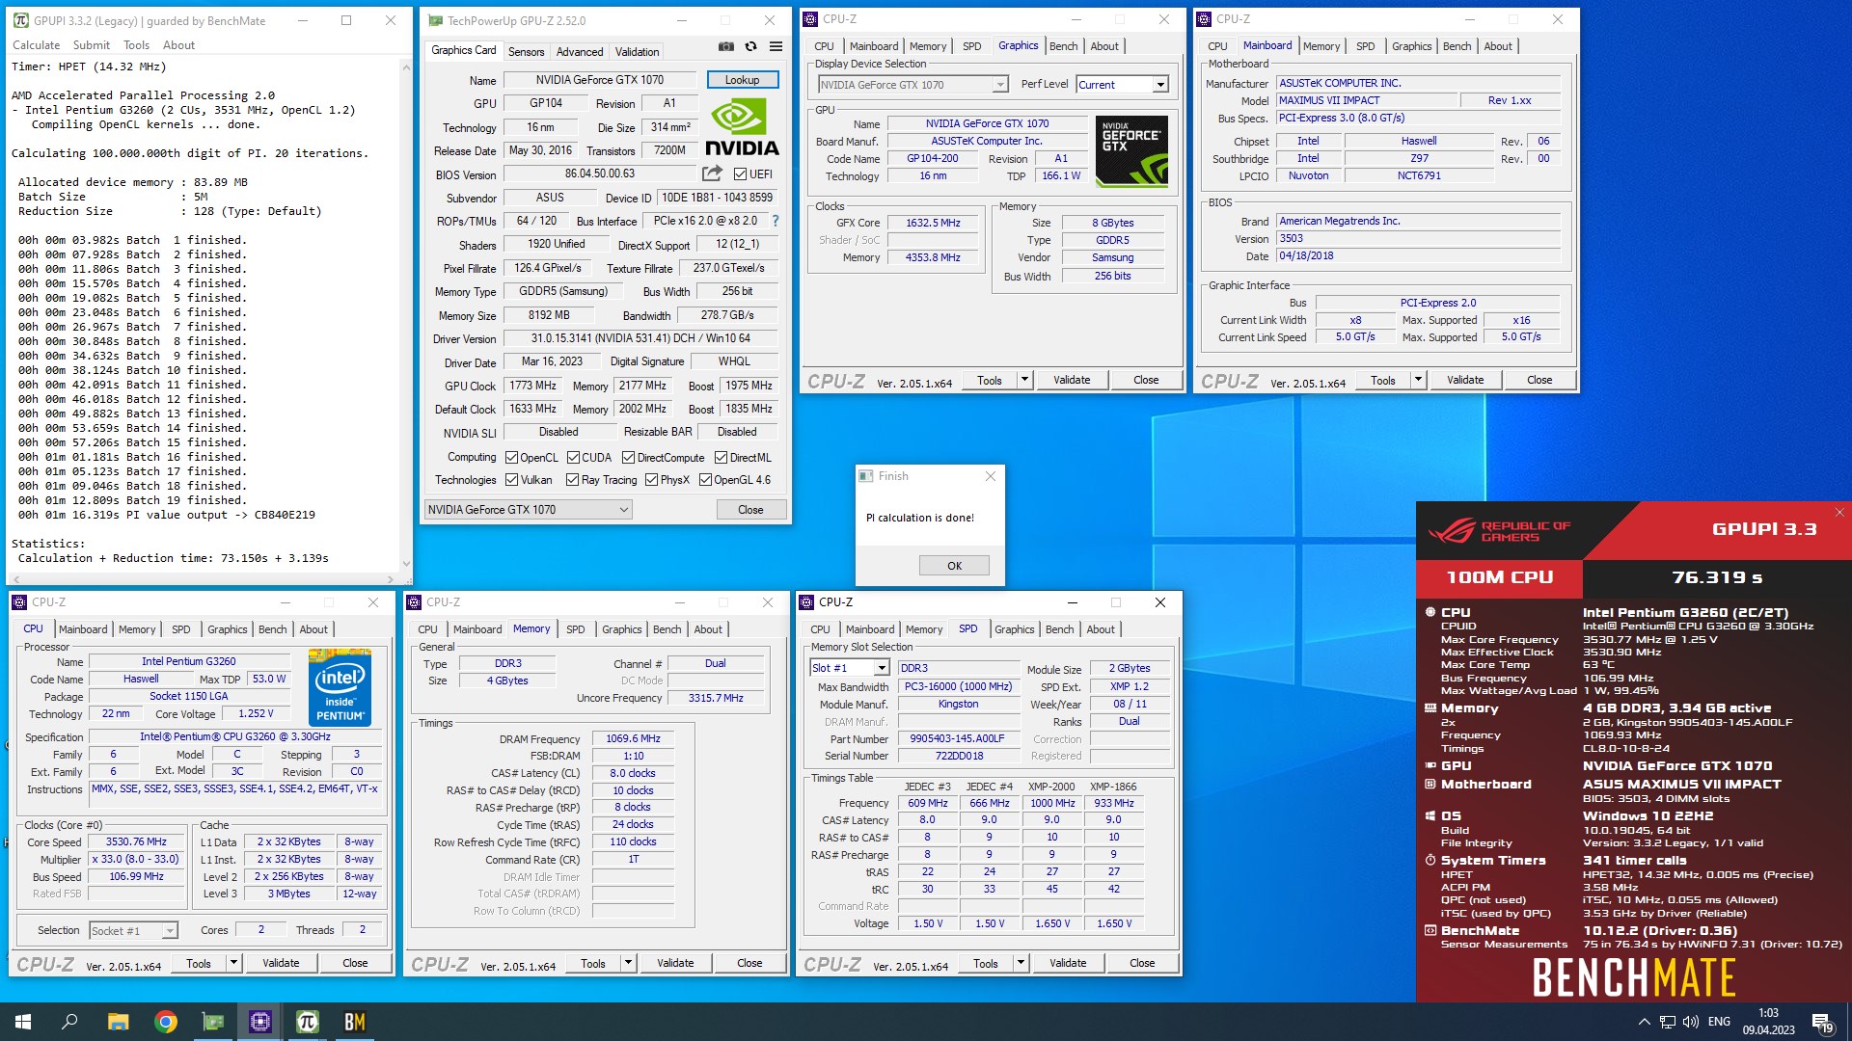Switch to Advanced tab in GPU-Z

tap(580, 52)
